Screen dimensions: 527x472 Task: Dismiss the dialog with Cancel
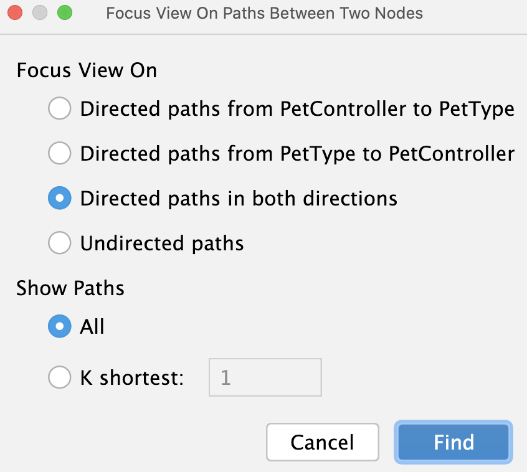[322, 442]
